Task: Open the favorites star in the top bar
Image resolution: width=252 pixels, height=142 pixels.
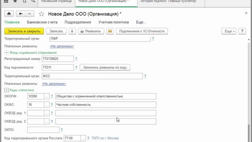Action: point(15,2)
